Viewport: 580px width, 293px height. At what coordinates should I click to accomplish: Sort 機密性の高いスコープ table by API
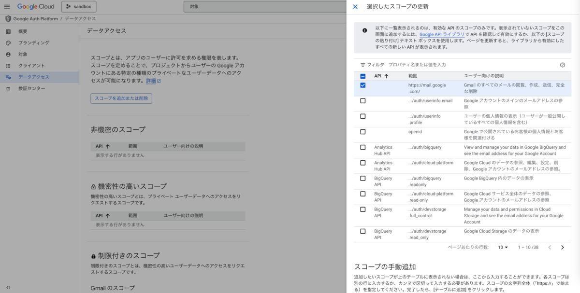[102, 216]
